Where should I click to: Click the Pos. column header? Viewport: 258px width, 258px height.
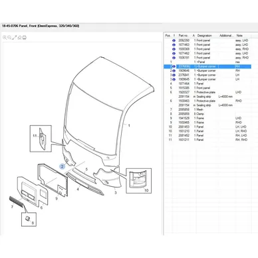[168, 35]
